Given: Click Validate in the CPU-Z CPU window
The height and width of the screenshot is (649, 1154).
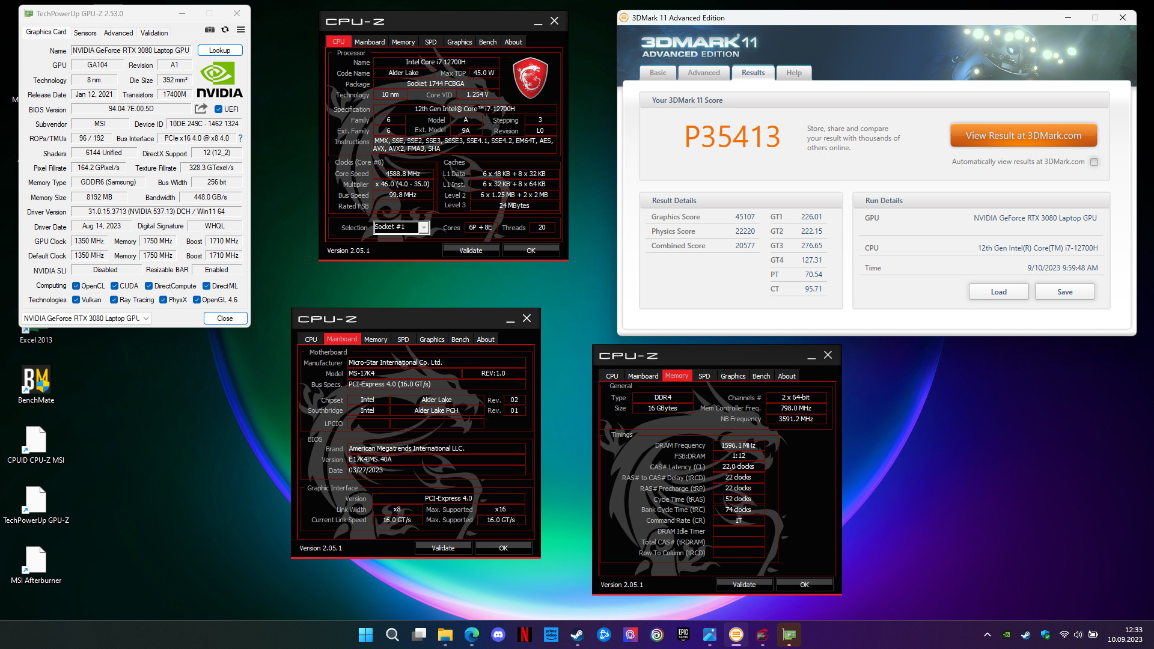Looking at the screenshot, I should tap(471, 251).
